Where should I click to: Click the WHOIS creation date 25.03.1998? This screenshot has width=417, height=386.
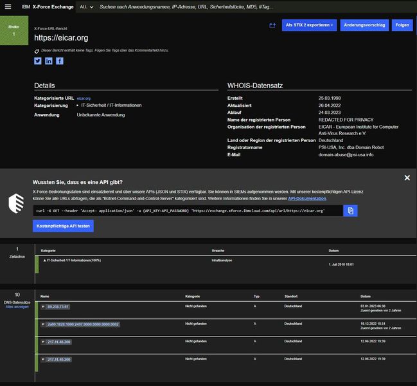[330, 98]
